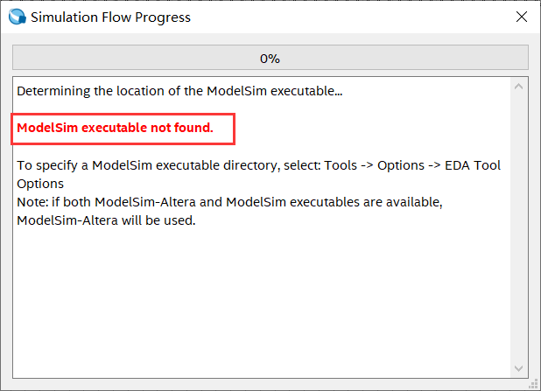Click the red "ModelSim executable not found." message
This screenshot has width=541, height=391.
click(x=115, y=128)
